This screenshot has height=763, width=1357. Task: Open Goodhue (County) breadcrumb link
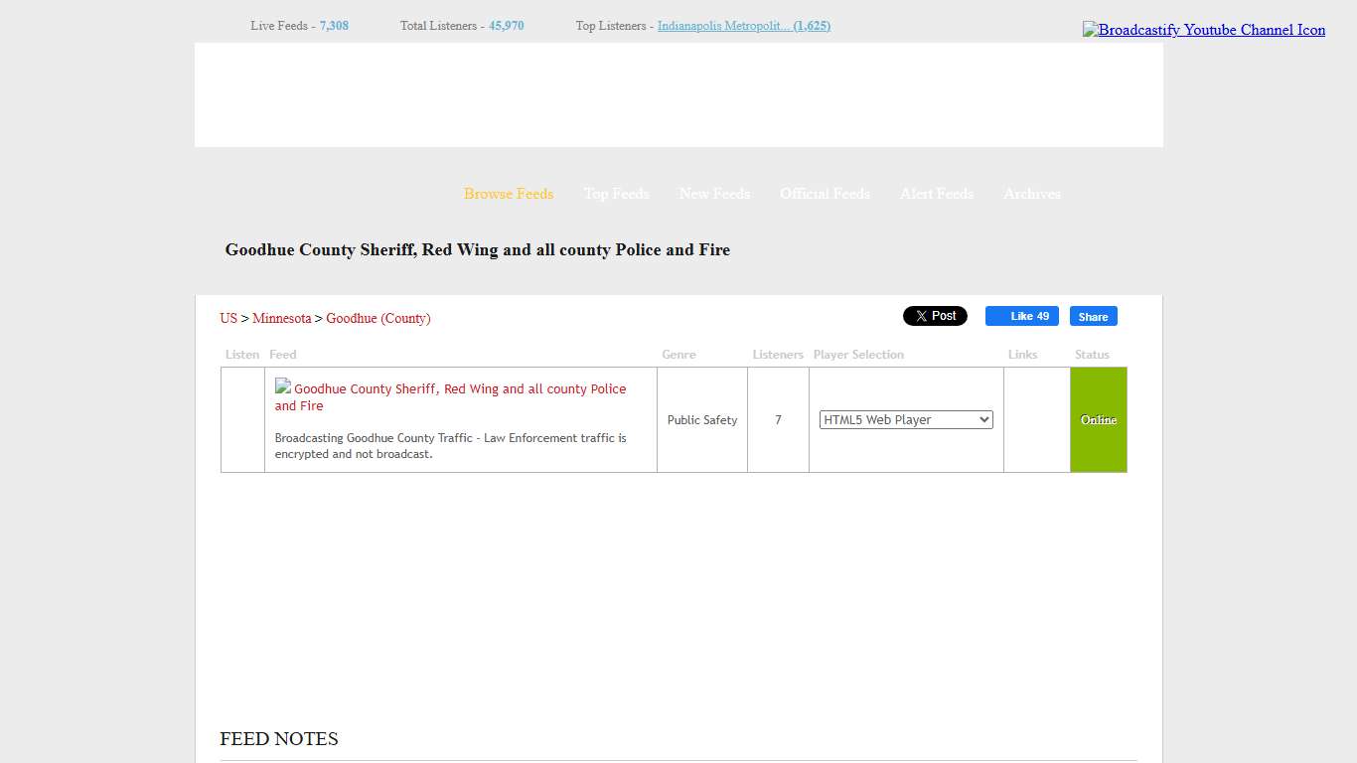[377, 318]
